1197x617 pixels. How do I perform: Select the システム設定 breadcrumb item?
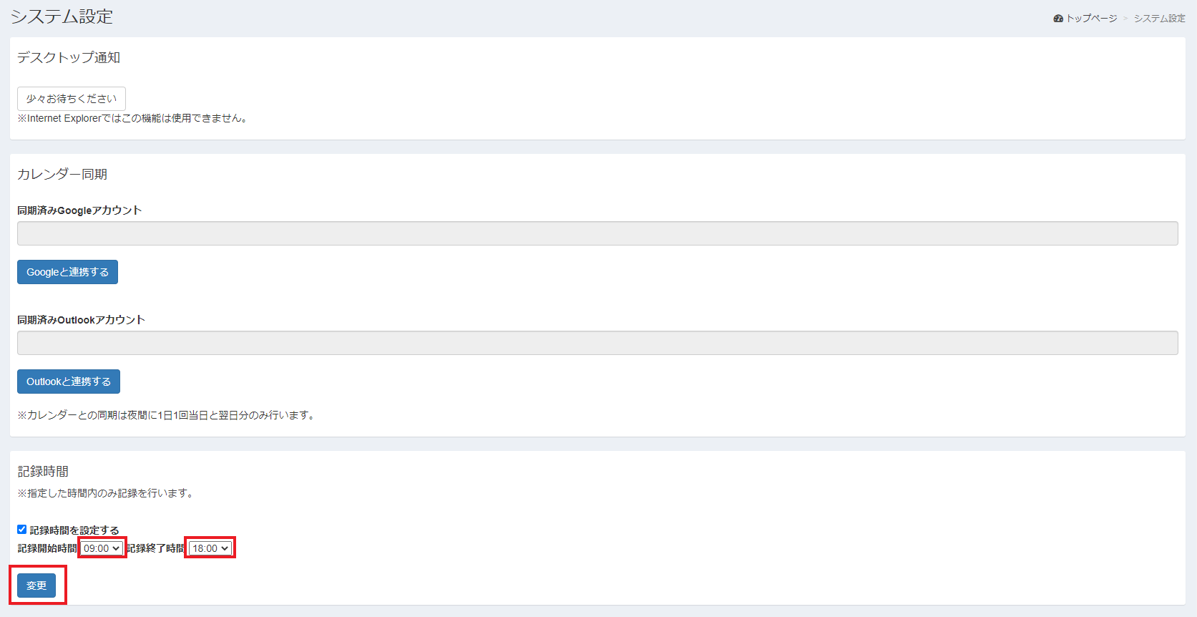pos(1159,19)
